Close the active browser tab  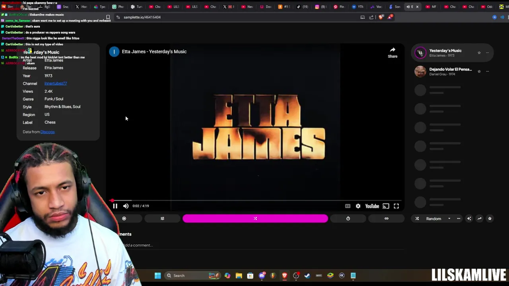pyautogui.click(x=417, y=7)
